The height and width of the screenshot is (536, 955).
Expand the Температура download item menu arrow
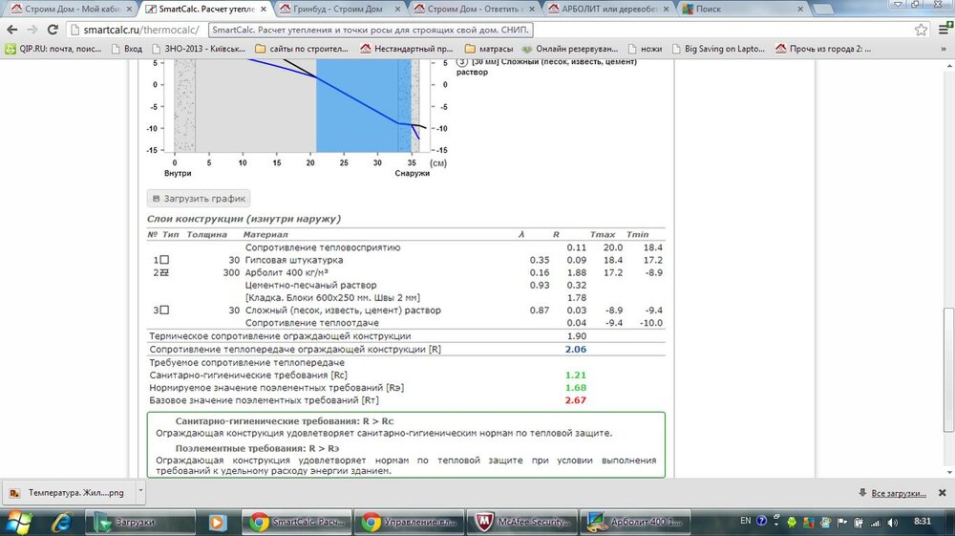(x=140, y=493)
